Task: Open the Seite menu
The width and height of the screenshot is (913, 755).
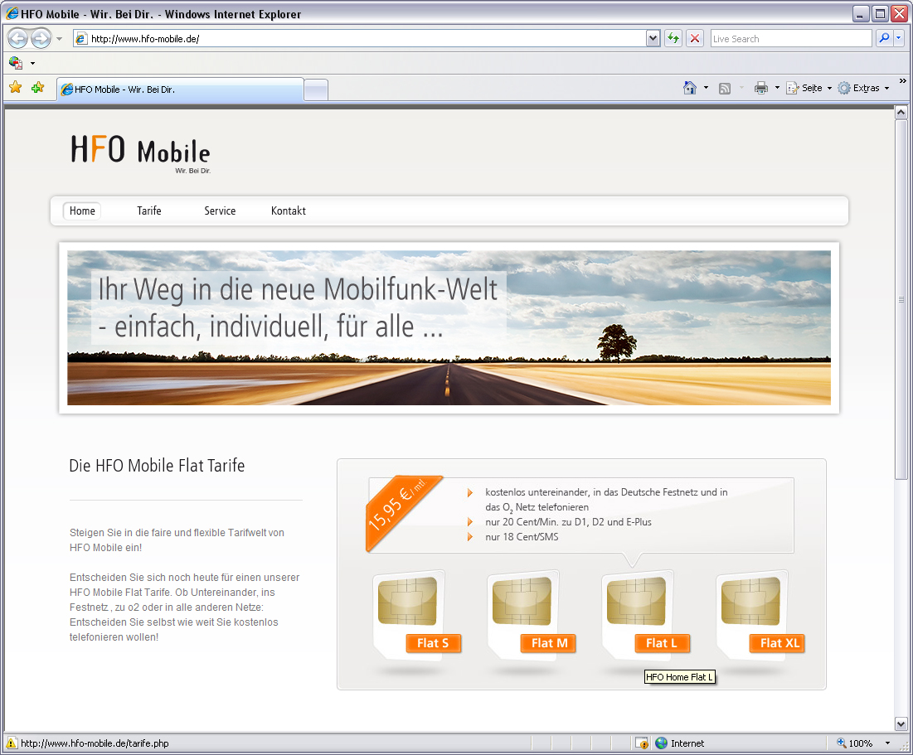Action: 809,88
